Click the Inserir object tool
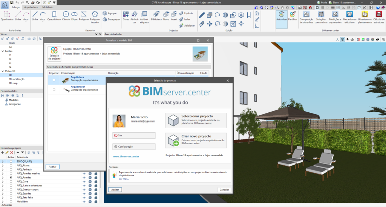This screenshot has height=207, width=386. (x=174, y=16)
